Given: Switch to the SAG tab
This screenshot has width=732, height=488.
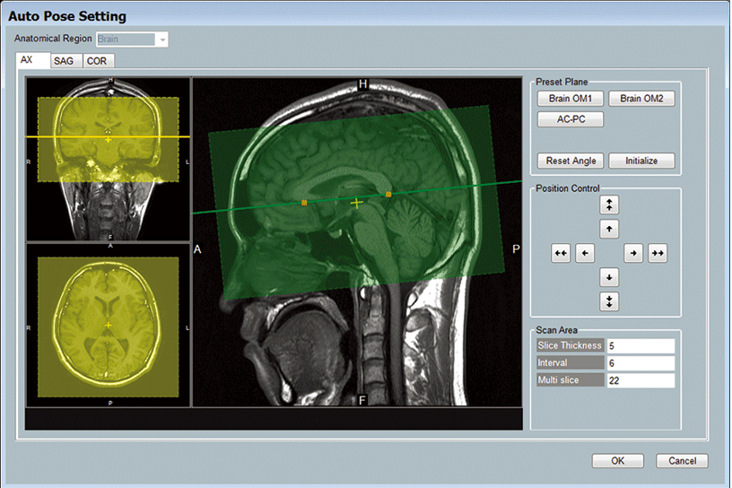Looking at the screenshot, I should (64, 61).
